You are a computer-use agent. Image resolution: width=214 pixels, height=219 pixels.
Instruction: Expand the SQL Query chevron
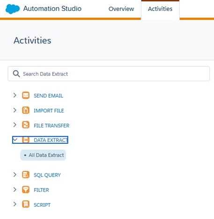[x=15, y=174]
